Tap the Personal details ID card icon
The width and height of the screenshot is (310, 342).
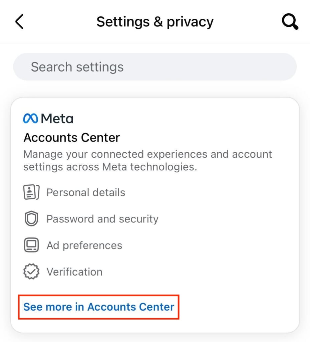coord(31,192)
